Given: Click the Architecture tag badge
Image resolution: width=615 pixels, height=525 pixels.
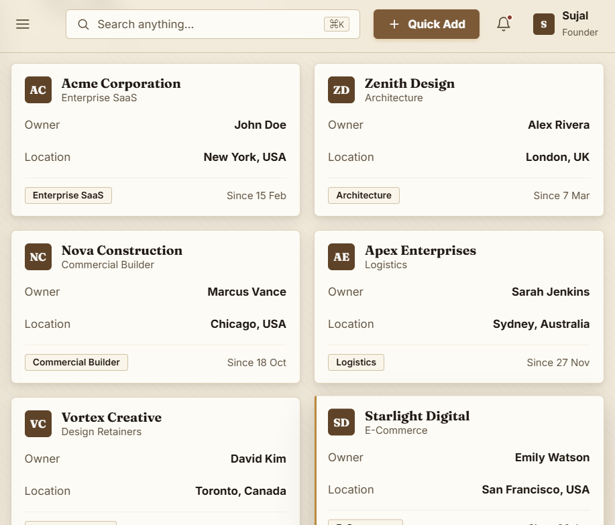Looking at the screenshot, I should pyautogui.click(x=364, y=195).
